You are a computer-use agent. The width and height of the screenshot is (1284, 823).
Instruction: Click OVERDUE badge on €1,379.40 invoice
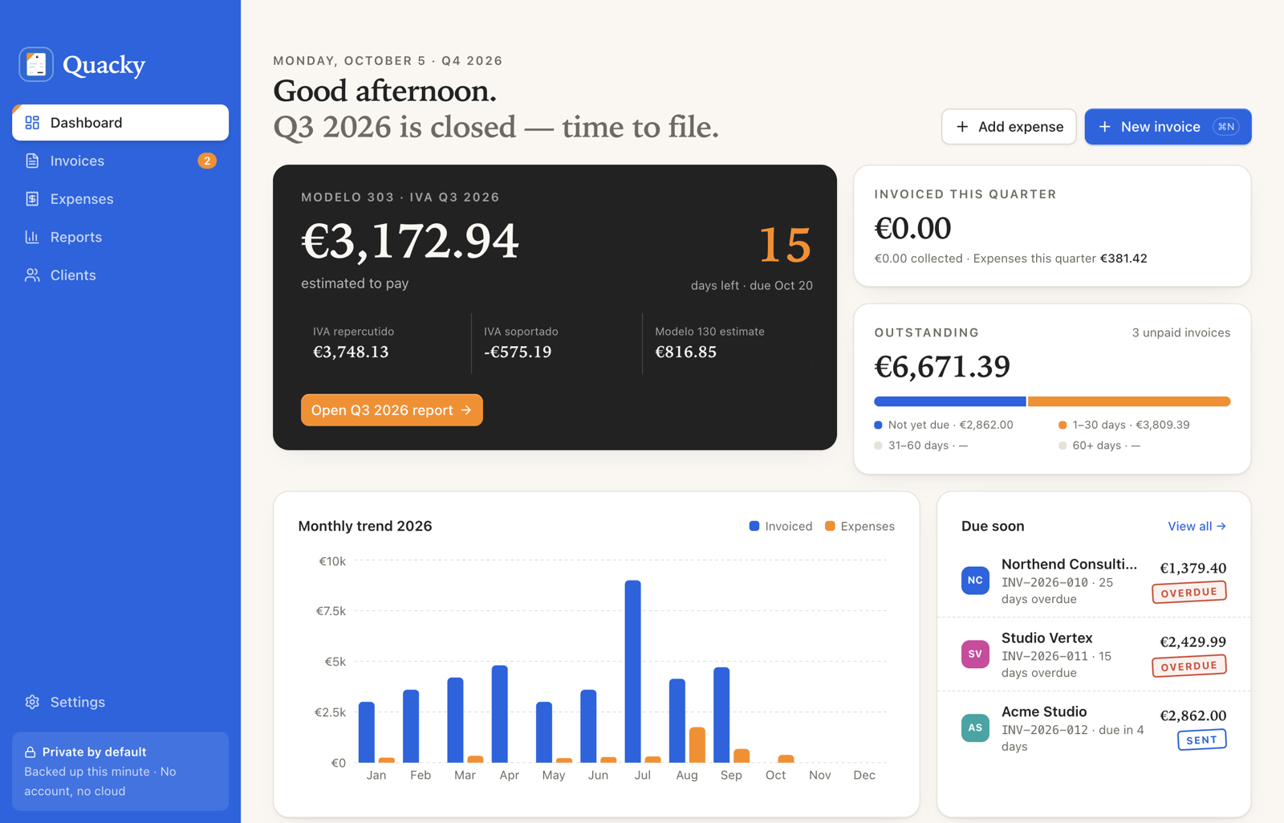pyautogui.click(x=1189, y=592)
